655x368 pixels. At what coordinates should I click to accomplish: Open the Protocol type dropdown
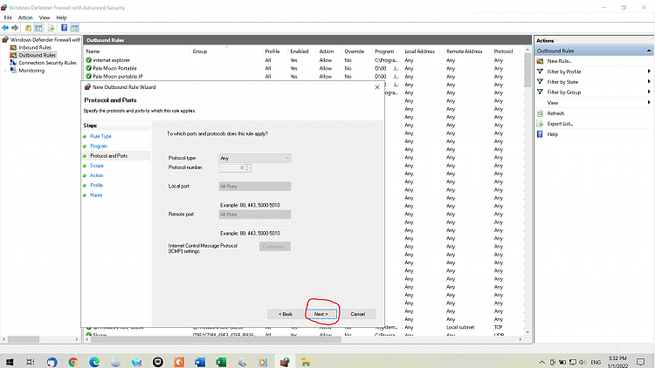coord(255,158)
